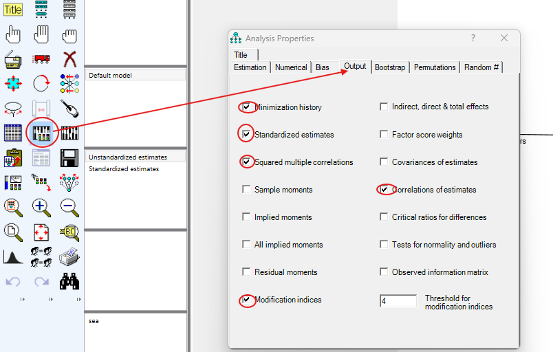Open the Bayesian estimation curve icon
Viewport: 553px width, 352px height.
click(12, 257)
